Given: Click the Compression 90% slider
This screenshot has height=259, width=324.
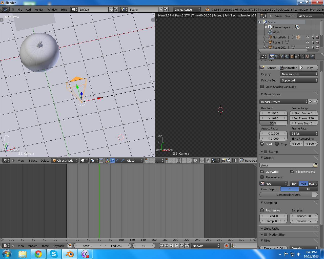Looking at the screenshot, I should pos(288,195).
